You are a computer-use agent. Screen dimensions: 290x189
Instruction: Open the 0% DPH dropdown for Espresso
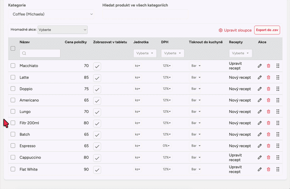click(167, 146)
